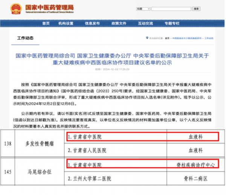Click the search input field
This screenshot has height=195, width=226.
coord(171,9)
